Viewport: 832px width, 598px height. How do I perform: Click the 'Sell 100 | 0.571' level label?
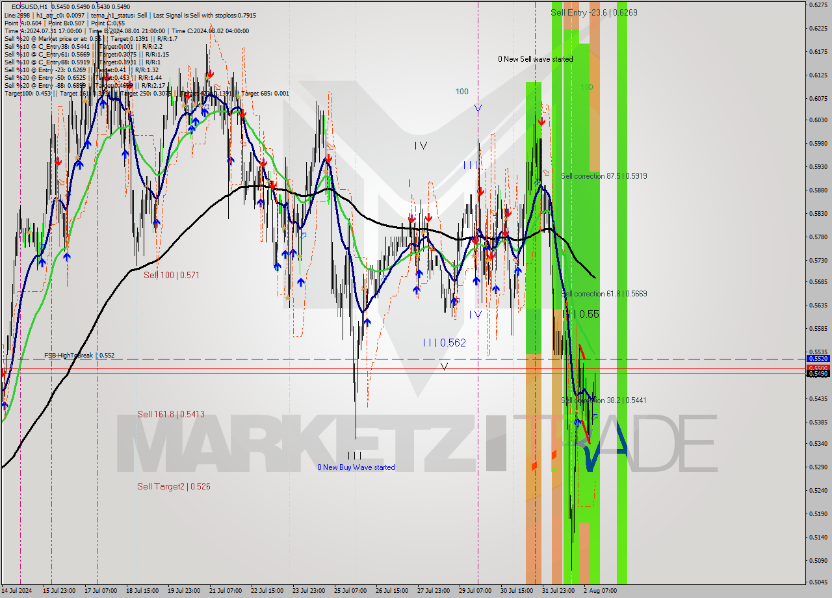pos(172,276)
